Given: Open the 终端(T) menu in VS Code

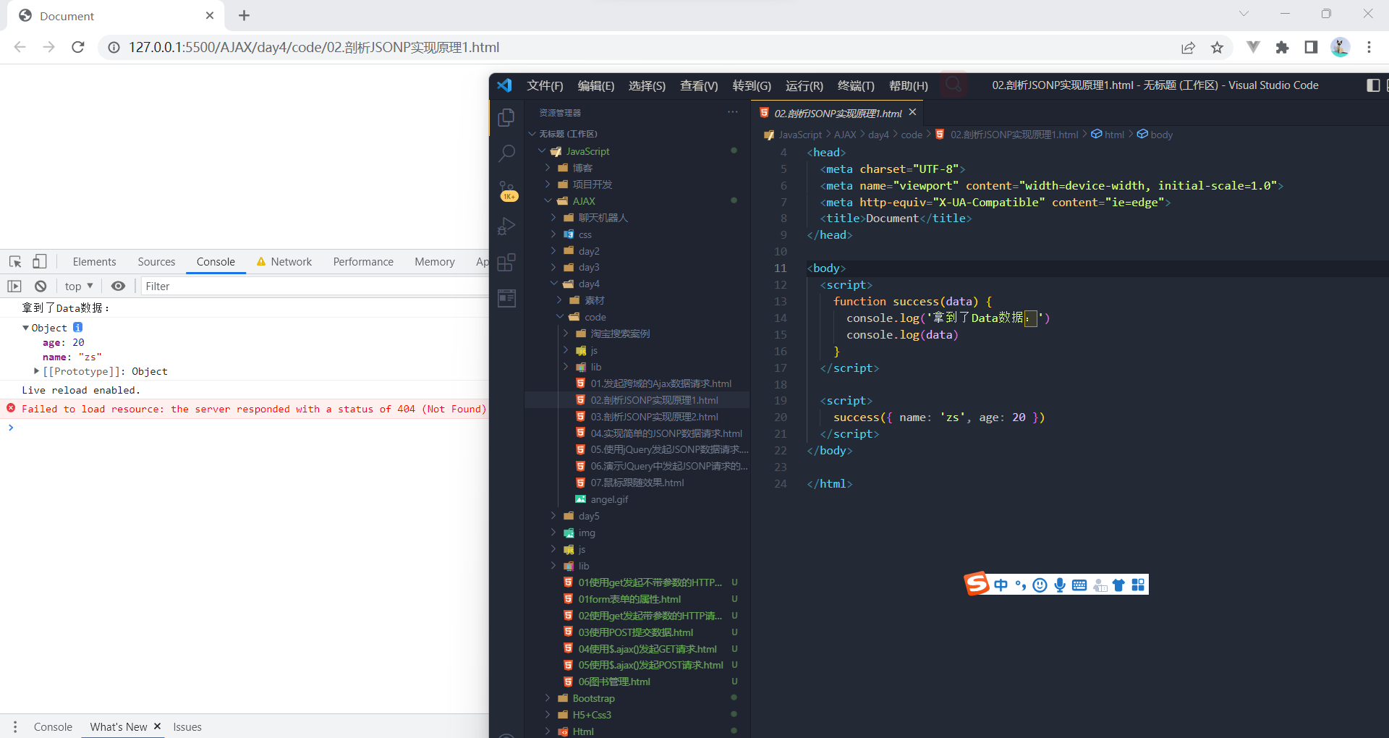Looking at the screenshot, I should (856, 85).
